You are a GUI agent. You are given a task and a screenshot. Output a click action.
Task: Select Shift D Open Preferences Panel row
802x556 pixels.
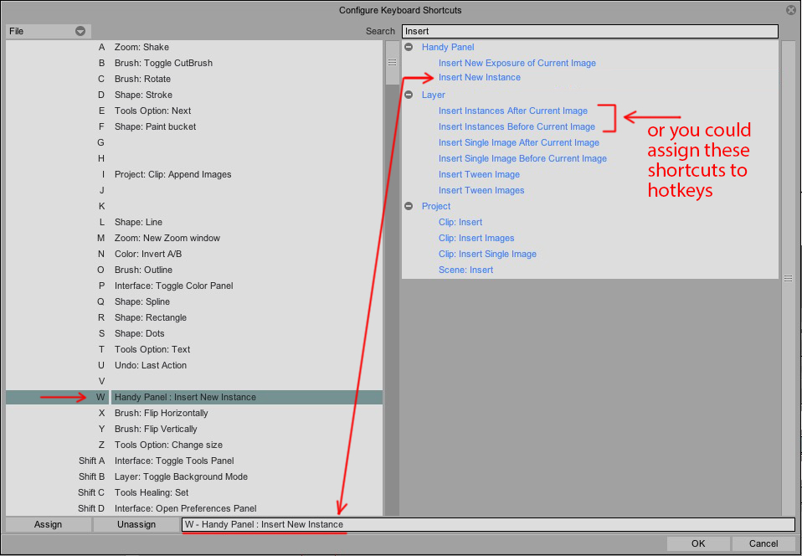pyautogui.click(x=194, y=508)
